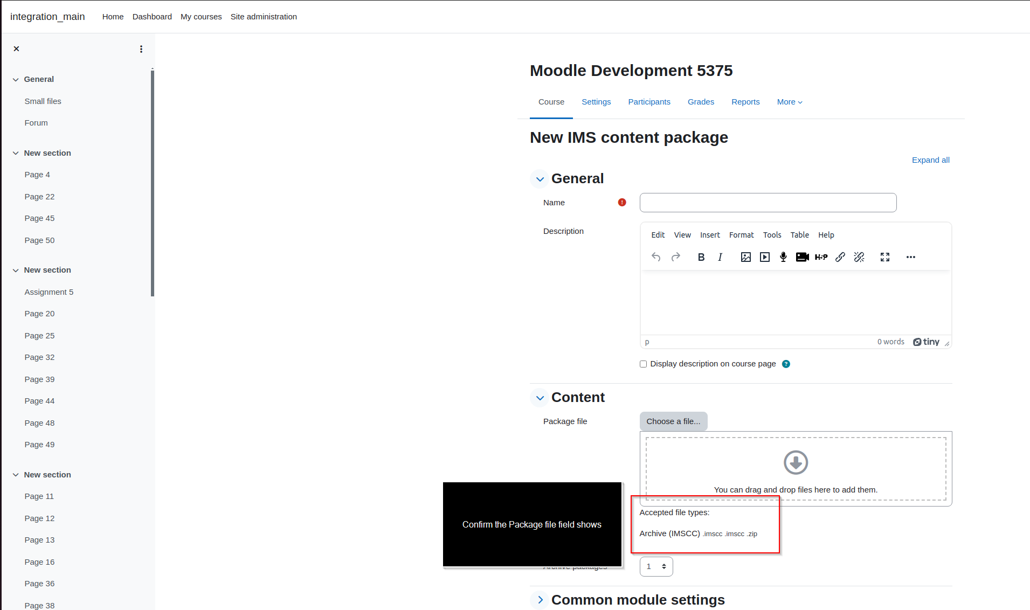The height and width of the screenshot is (610, 1030).
Task: Switch to the Reports tab
Action: pyautogui.click(x=745, y=102)
